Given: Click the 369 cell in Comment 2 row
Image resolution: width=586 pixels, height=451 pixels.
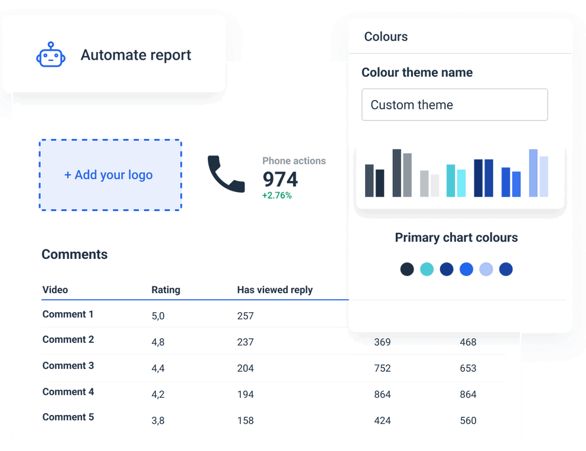Looking at the screenshot, I should coord(382,342).
